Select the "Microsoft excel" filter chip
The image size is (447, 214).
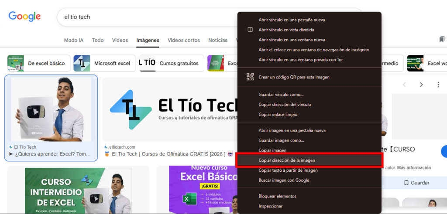[104, 63]
